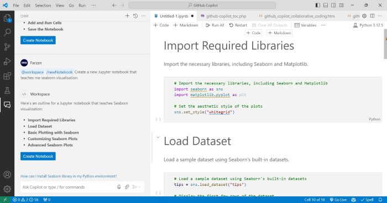387x203 pixels.
Task: Open the Testing flask view
Action: click(7, 90)
